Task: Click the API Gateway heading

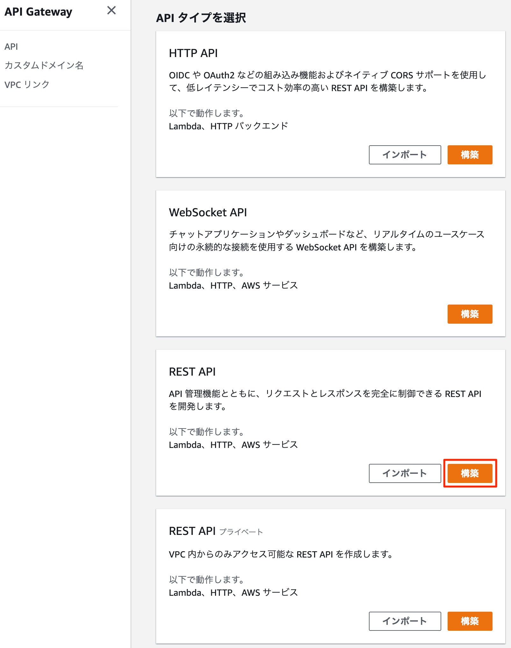Action: pos(38,12)
